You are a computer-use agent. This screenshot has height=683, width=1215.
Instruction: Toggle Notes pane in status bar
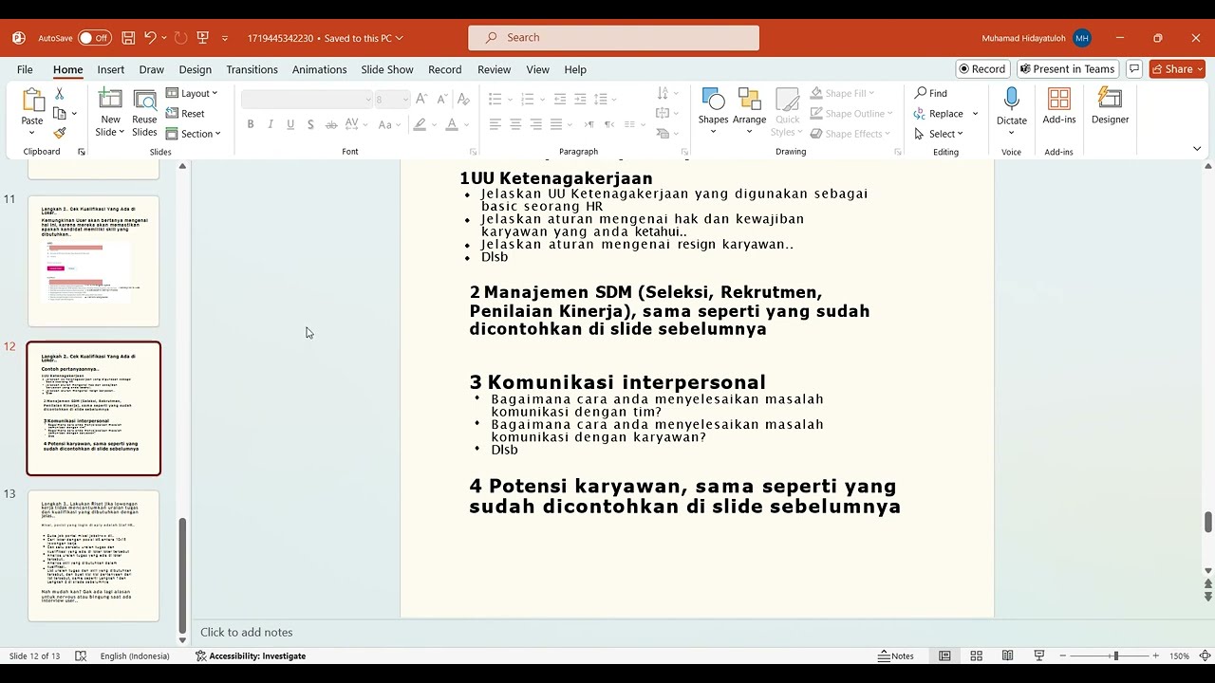895,655
